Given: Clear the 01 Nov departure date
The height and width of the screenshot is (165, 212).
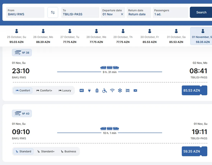Looking at the screenshot, I should [x=122, y=14].
